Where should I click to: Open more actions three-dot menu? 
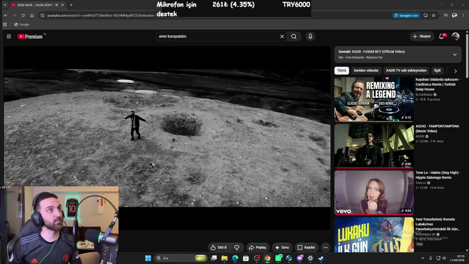325,247
